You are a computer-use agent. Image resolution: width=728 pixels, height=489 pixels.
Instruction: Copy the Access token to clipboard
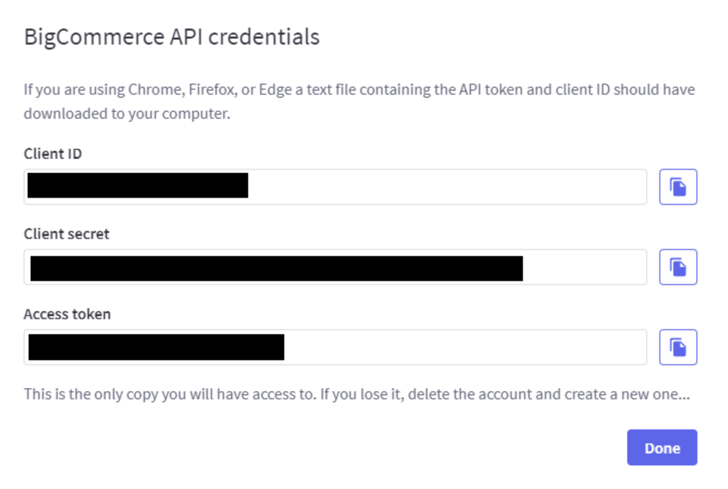coord(678,347)
